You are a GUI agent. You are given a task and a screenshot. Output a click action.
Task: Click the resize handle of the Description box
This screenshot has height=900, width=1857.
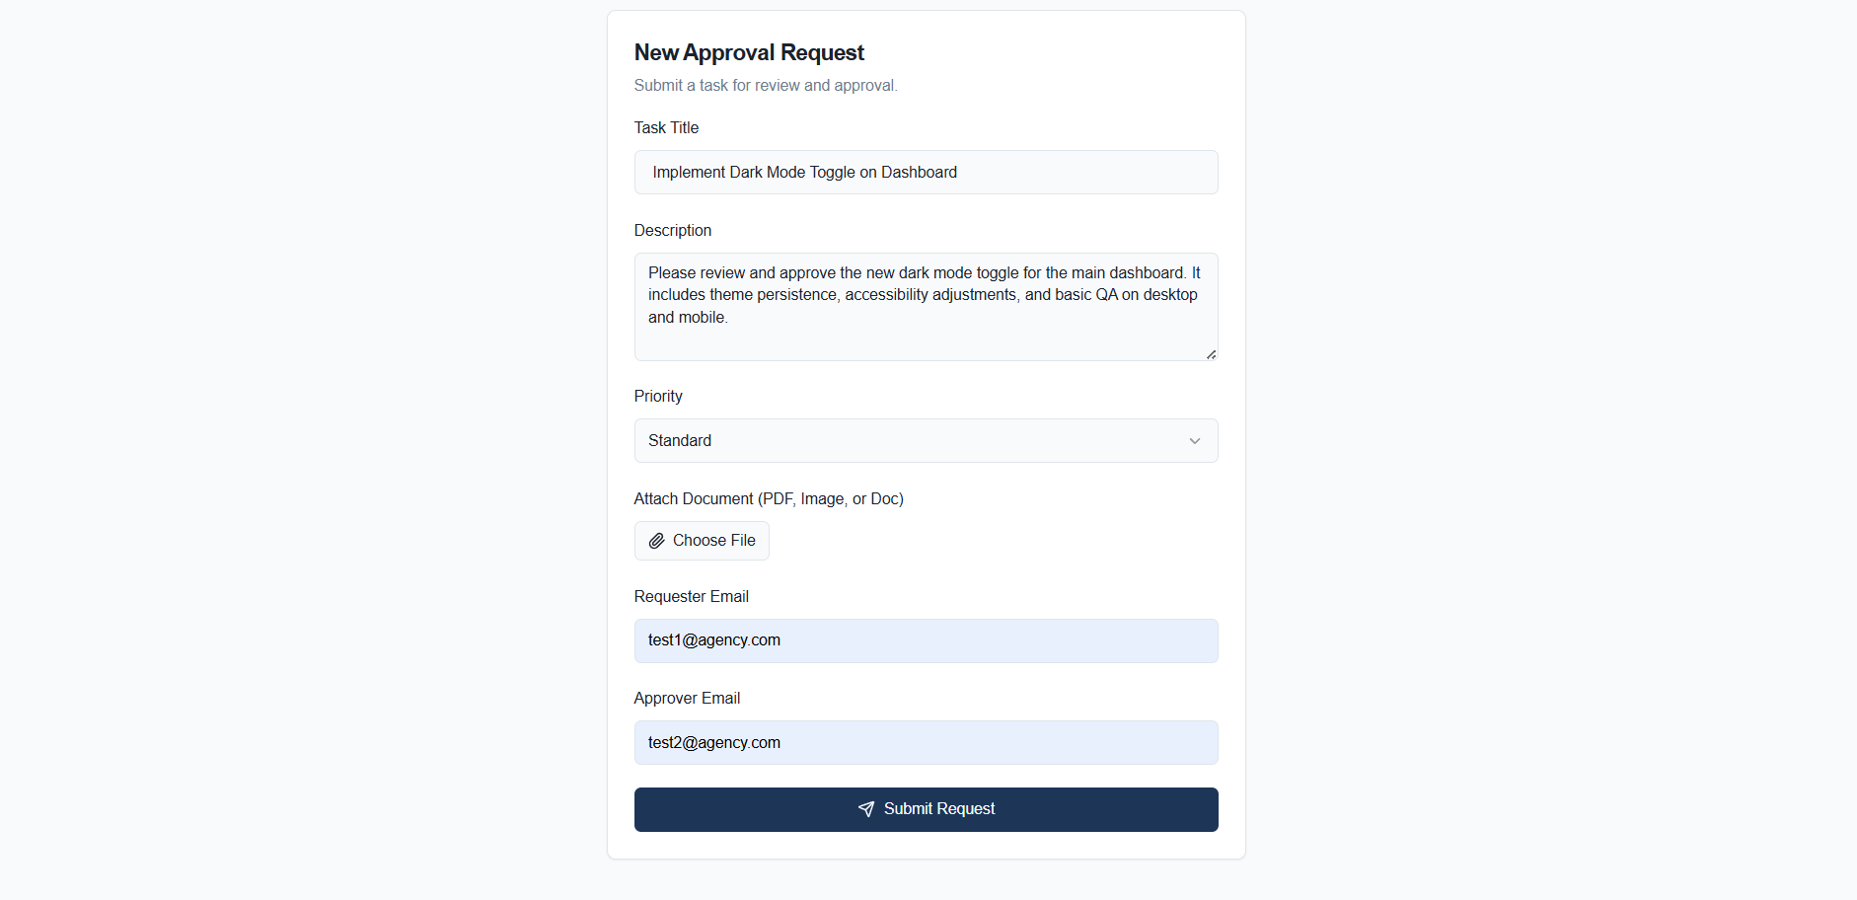(1211, 354)
